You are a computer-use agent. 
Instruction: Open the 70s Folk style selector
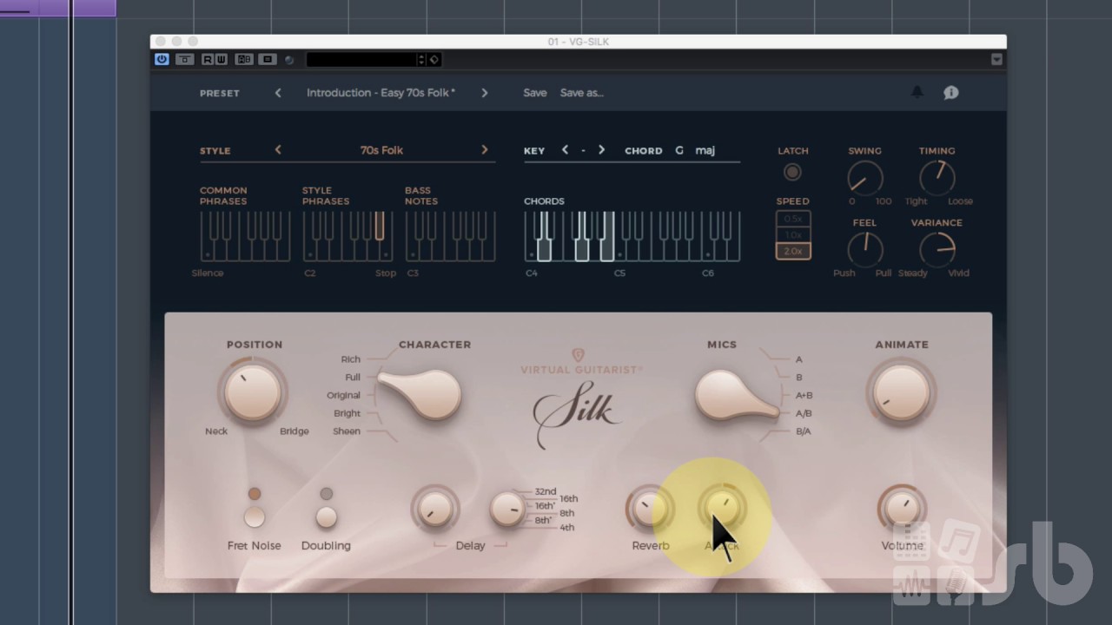381,150
